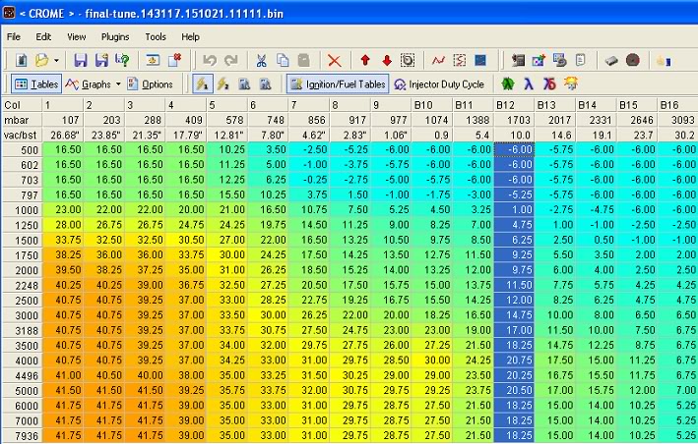
Task: Click the save with question mark icon
Action: pyautogui.click(x=122, y=60)
